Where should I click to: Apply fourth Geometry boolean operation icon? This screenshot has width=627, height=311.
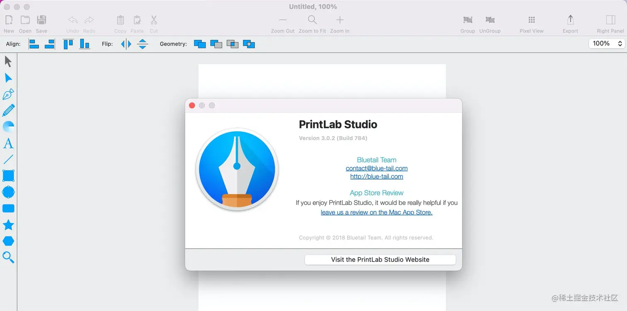click(x=249, y=44)
